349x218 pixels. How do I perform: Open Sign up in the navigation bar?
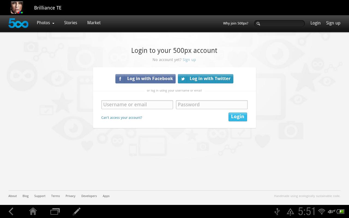point(333,23)
